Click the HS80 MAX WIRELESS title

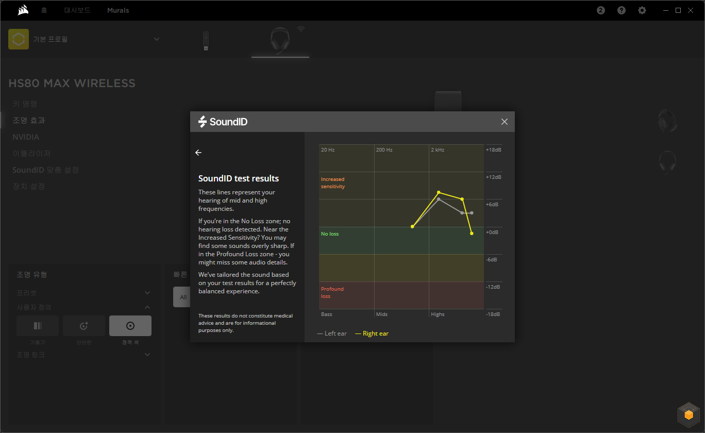[72, 84]
